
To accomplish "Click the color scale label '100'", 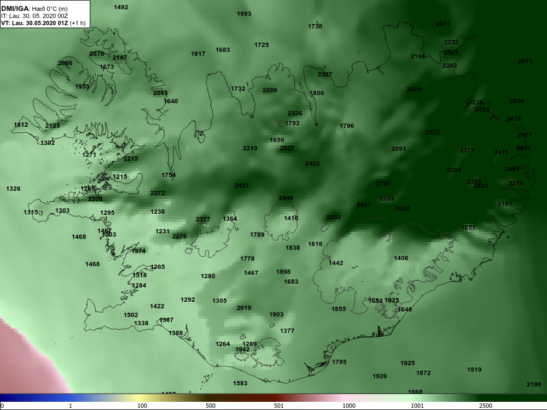I will (x=142, y=406).
